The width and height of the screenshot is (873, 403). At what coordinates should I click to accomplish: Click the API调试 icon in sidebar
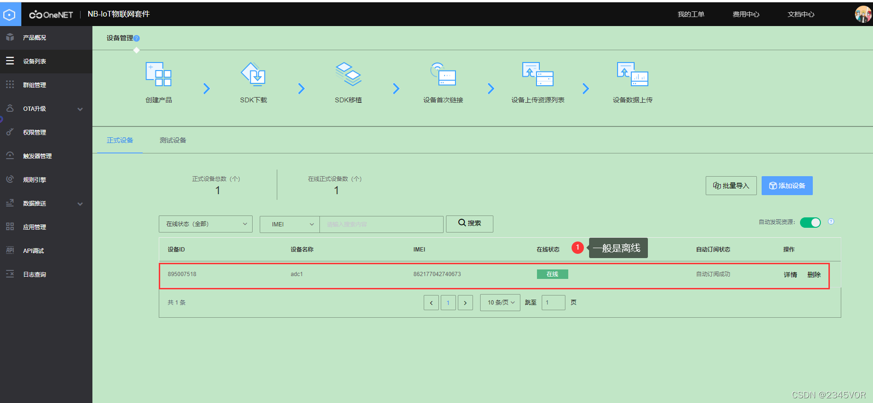pos(10,251)
